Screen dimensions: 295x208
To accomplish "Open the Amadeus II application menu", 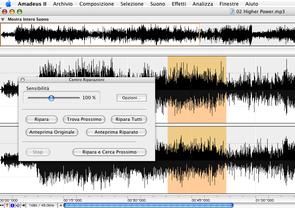I will pyautogui.click(x=32, y=4).
